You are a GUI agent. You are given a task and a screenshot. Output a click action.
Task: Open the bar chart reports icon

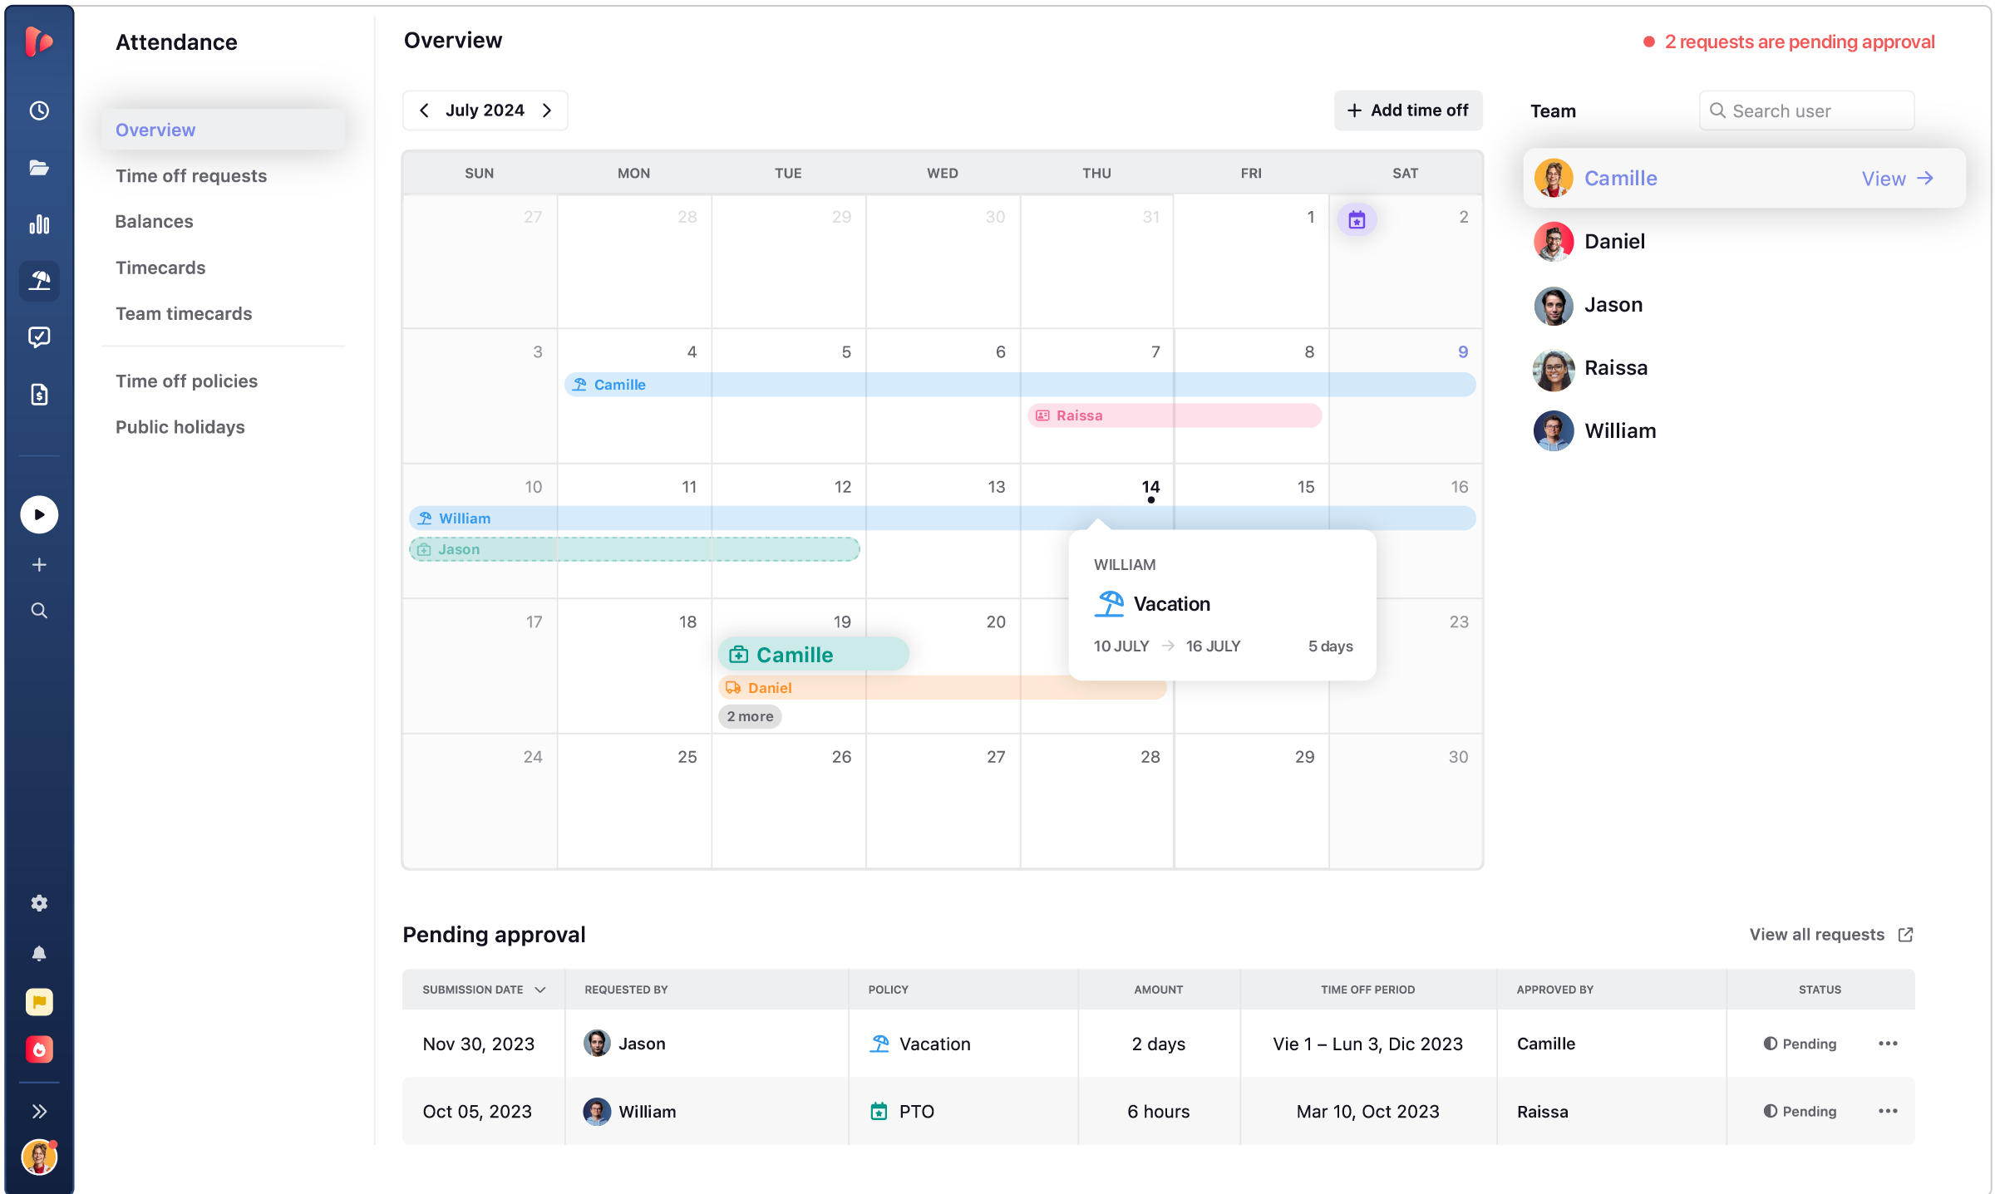click(x=39, y=224)
